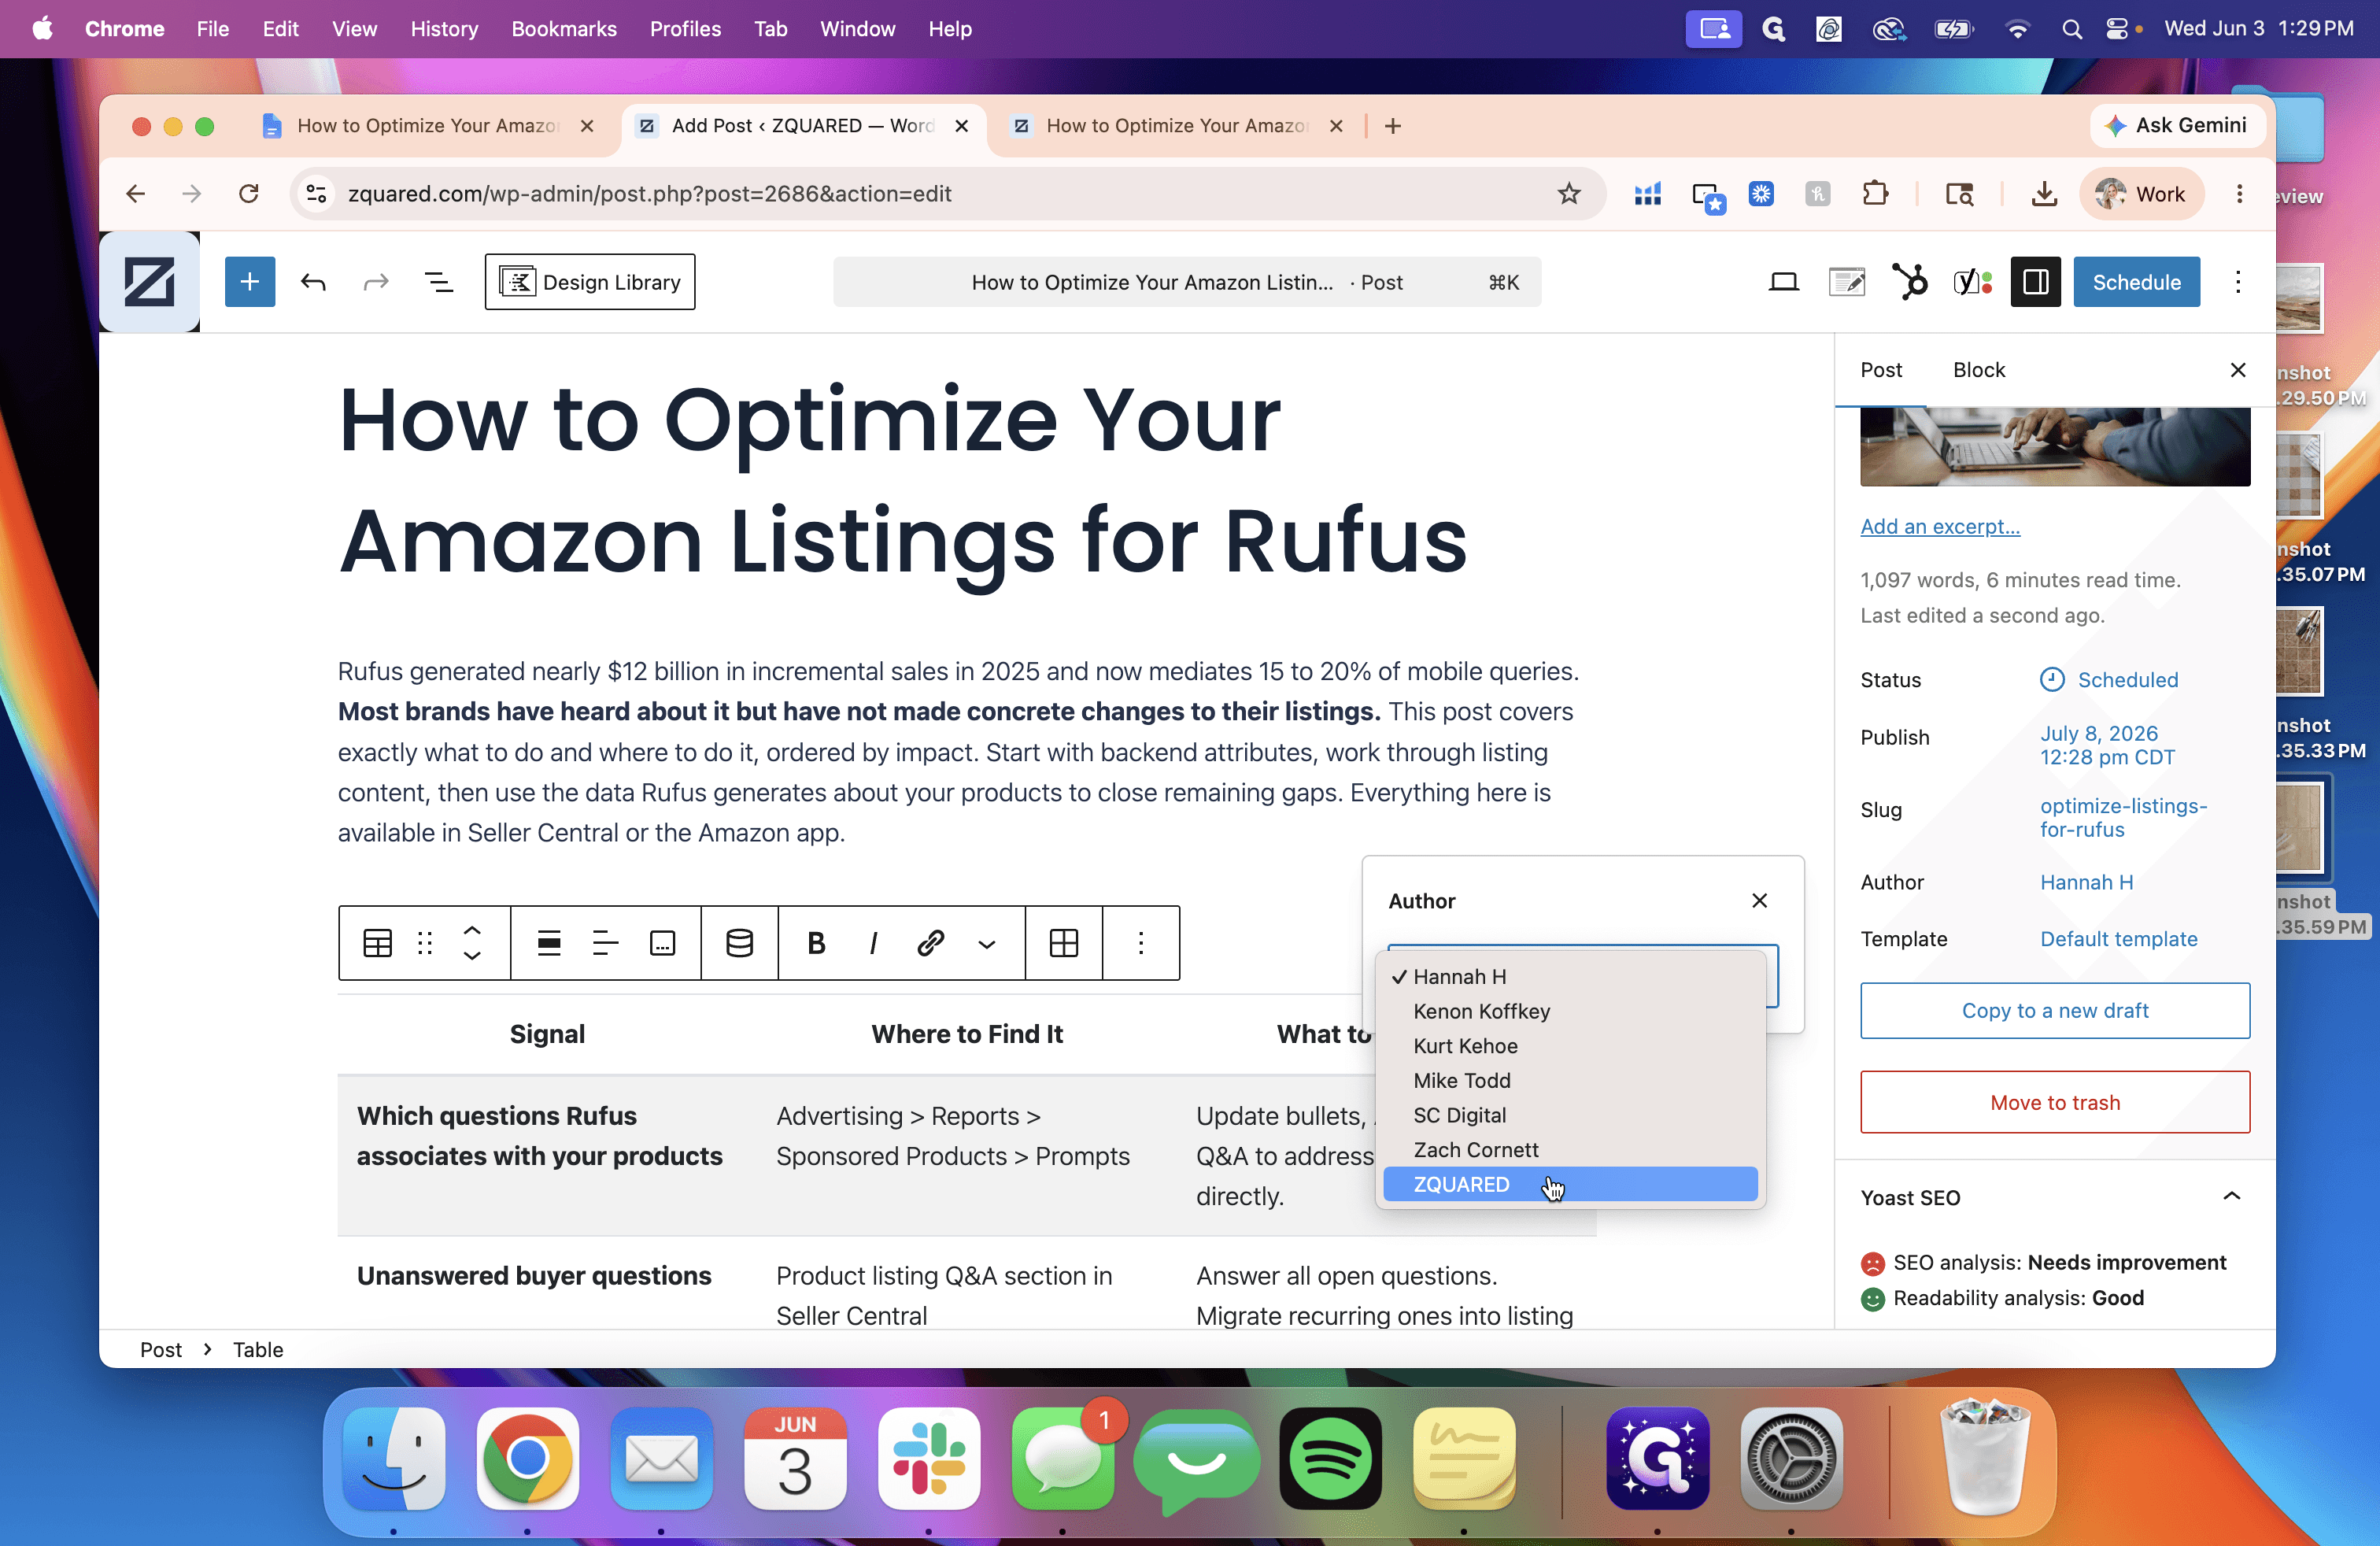Redo the last undone edit

(x=376, y=282)
